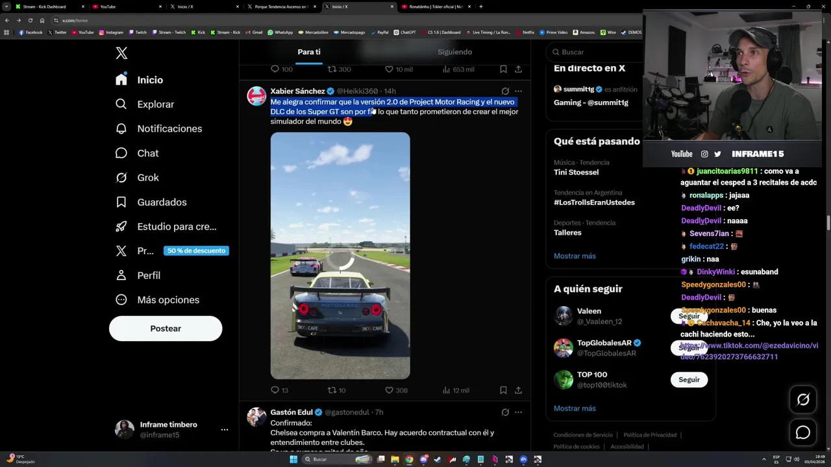Click Grok icon on Gastón Edul post
The width and height of the screenshot is (831, 467).
505,413
